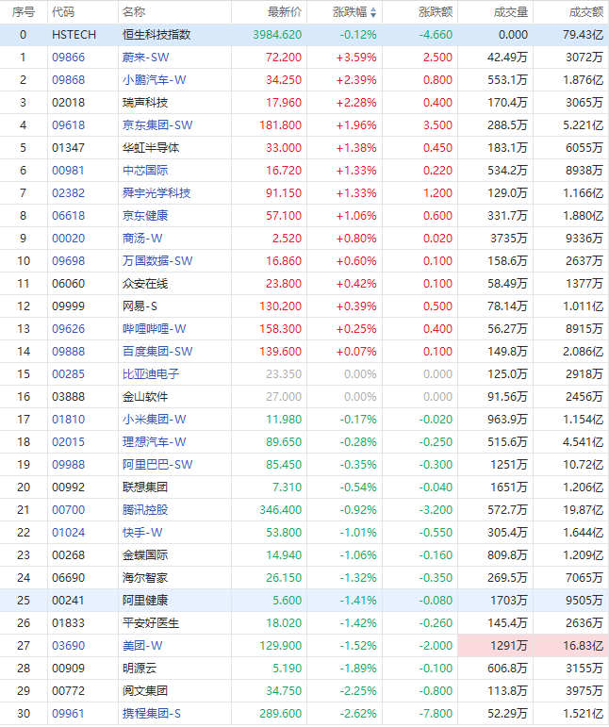
Task: Click 瑞声科技 name cell
Action: [145, 103]
